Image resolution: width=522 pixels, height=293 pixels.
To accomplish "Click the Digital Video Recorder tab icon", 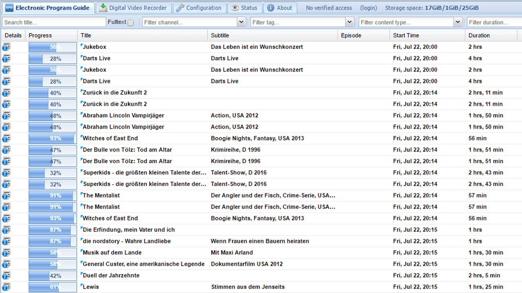I will (x=103, y=8).
